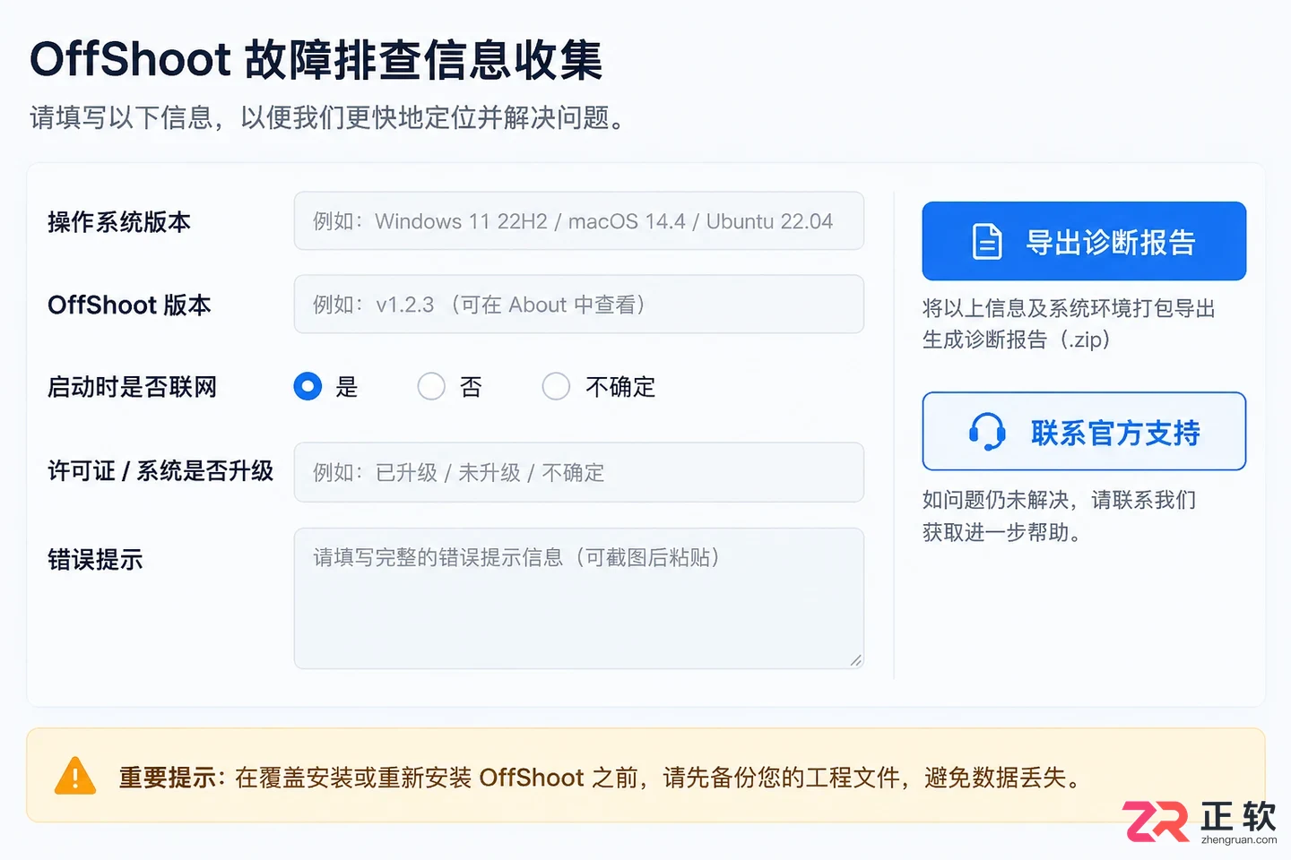This screenshot has height=860, width=1291.
Task: Click the 导出诊断报告 button
Action: click(1084, 241)
